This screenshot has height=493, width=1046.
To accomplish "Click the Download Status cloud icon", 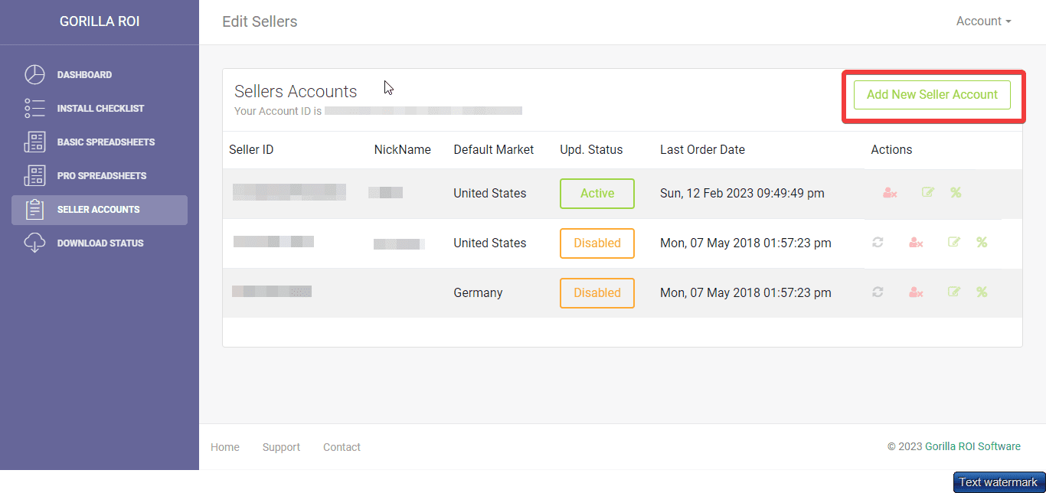I will [x=35, y=243].
